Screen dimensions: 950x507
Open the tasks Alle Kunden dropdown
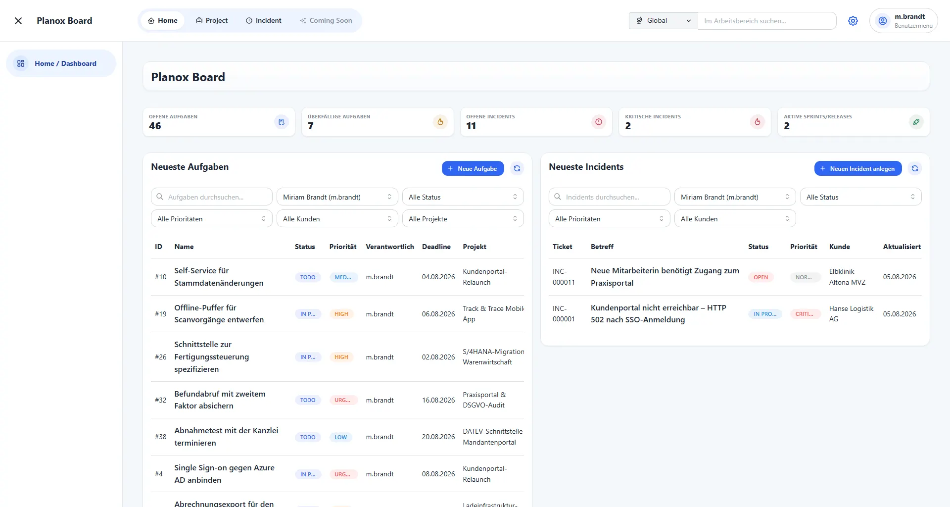coord(337,218)
